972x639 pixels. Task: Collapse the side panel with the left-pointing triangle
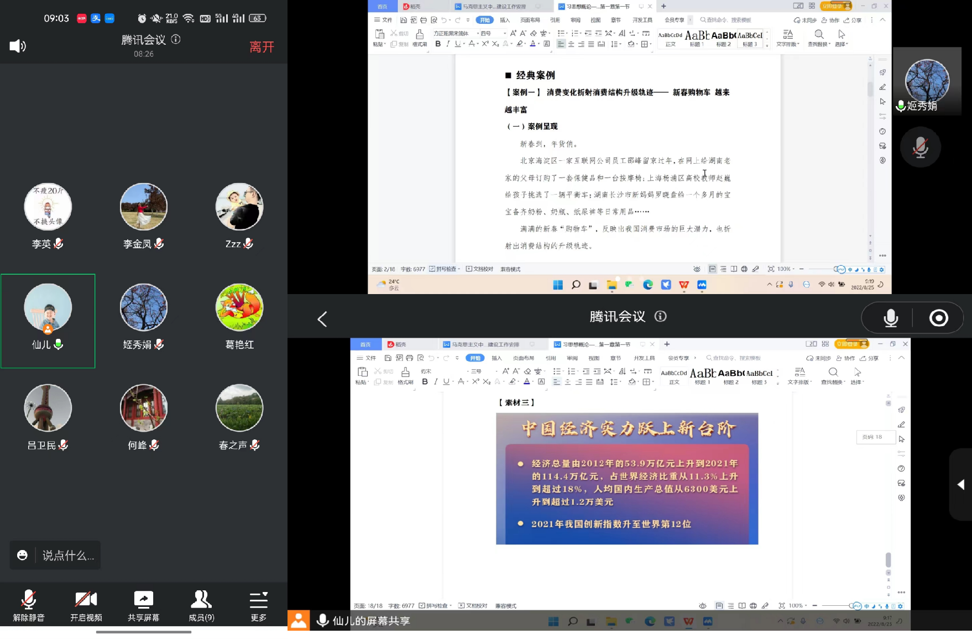point(961,484)
